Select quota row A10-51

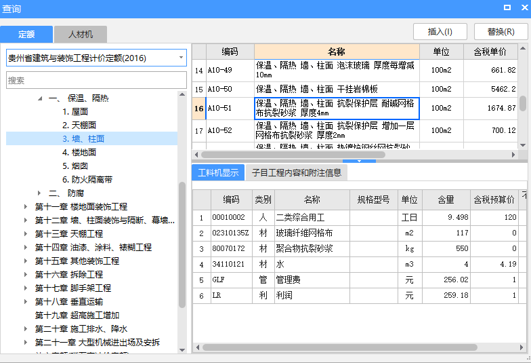coord(355,109)
